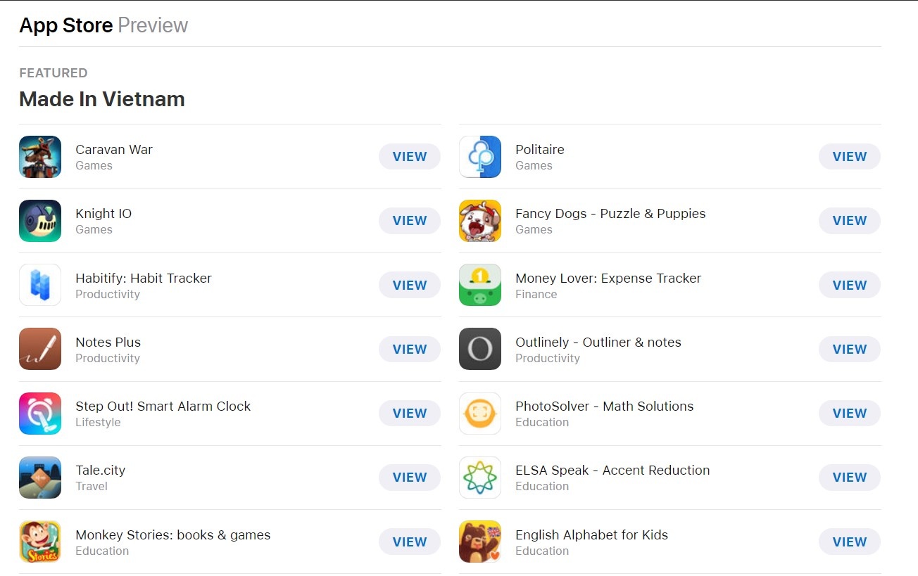Click VIEW for Money Lover
The image size is (918, 576).
pyautogui.click(x=849, y=285)
